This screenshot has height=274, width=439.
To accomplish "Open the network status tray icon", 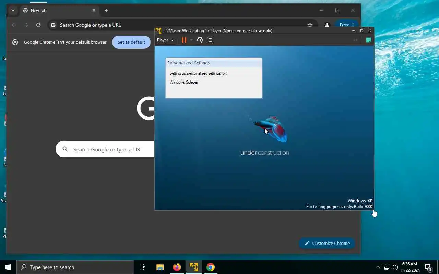I will (x=387, y=267).
